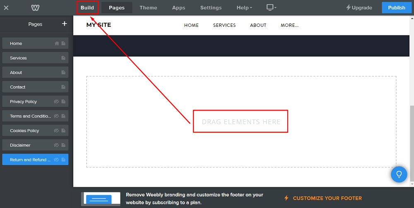Toggle hidden eye icon on Privacy Policy
Image resolution: width=414 pixels, height=208 pixels.
click(x=56, y=102)
